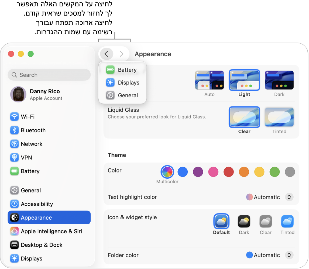Click the Appearance icon in sidebar
The height and width of the screenshot is (269, 309).
pos(14,218)
